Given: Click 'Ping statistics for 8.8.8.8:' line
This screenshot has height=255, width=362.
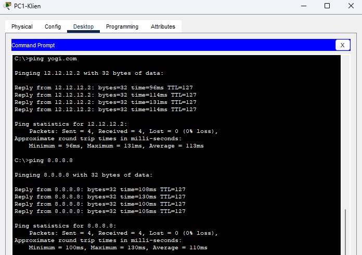Looking at the screenshot, I should pos(66,226).
